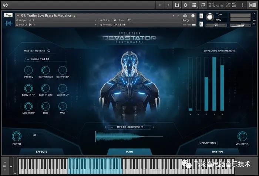Click the Kontakt logo icon

point(5,5)
